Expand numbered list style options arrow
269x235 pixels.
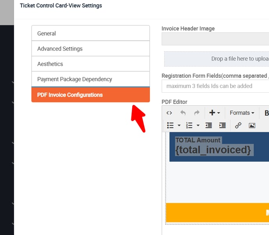pos(198,126)
